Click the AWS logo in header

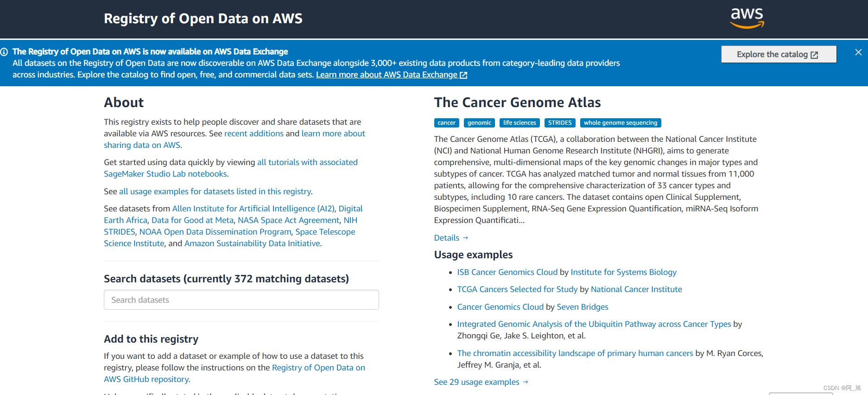(x=747, y=19)
